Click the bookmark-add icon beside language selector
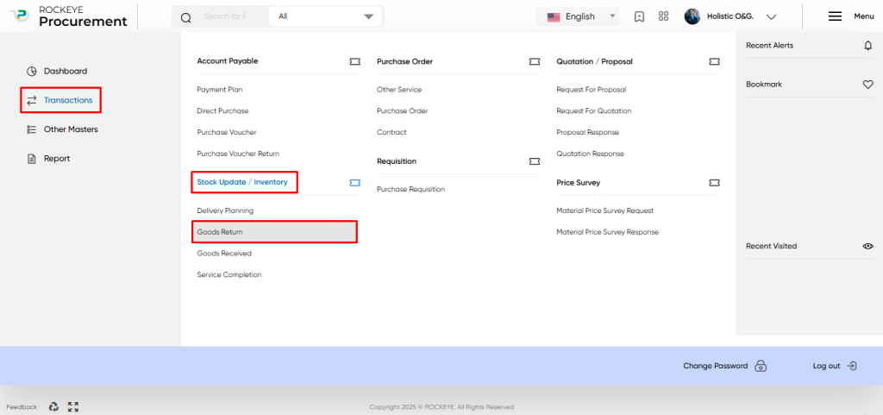The width and height of the screenshot is (883, 415). tap(639, 16)
